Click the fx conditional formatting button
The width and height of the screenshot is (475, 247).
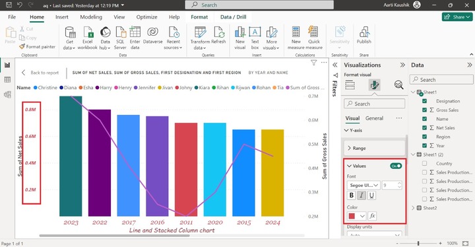(x=372, y=216)
